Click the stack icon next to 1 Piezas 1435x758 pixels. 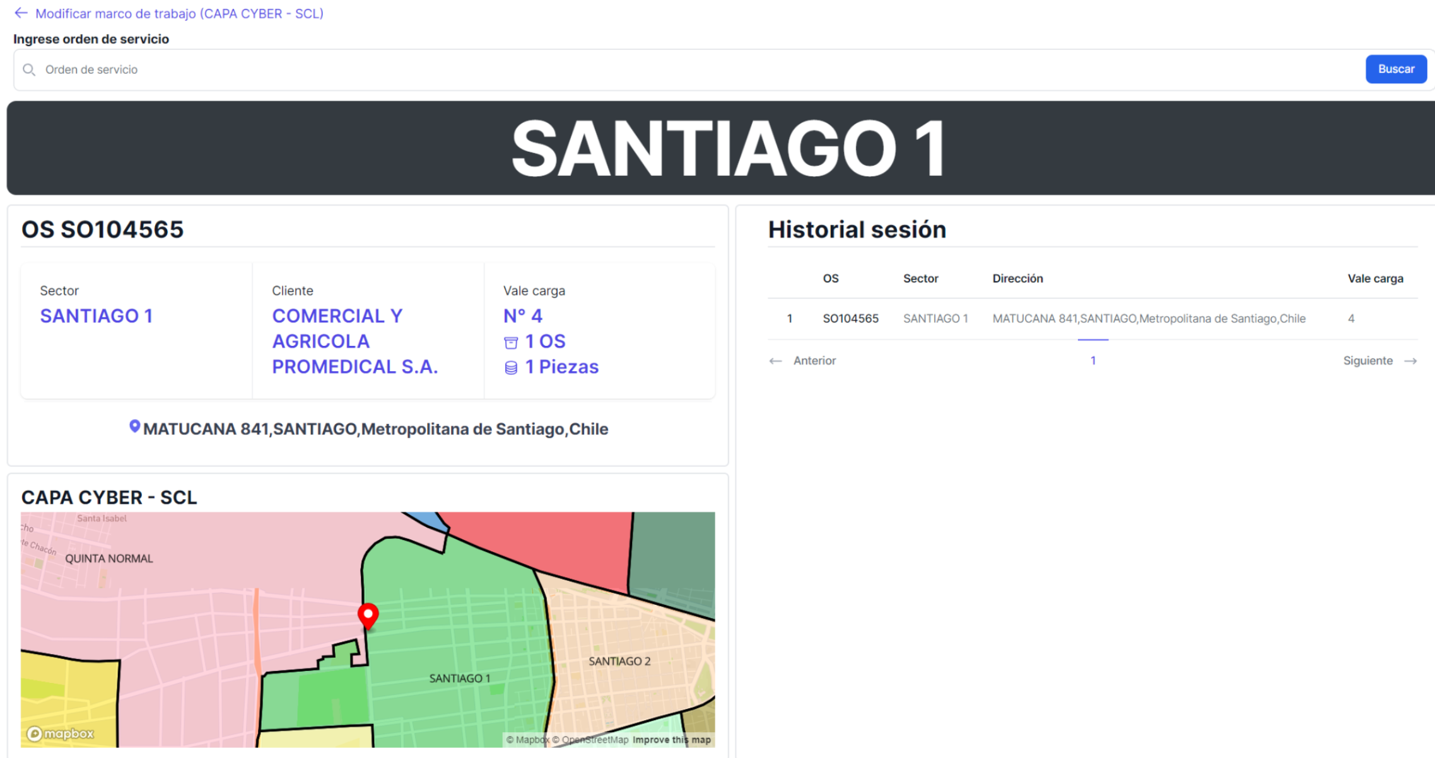(511, 368)
